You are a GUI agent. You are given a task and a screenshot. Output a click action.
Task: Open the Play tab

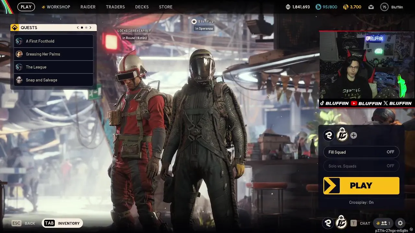[x=26, y=7]
